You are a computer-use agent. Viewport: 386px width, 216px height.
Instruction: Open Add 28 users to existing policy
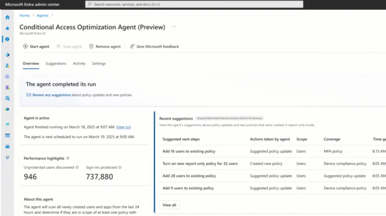coord(189,176)
